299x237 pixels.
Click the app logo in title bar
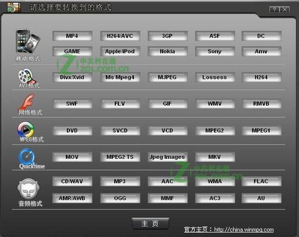coord(14,8)
